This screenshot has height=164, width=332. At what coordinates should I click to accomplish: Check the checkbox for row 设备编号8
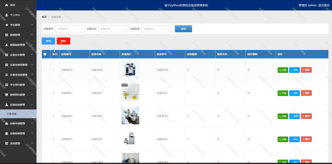[45, 70]
